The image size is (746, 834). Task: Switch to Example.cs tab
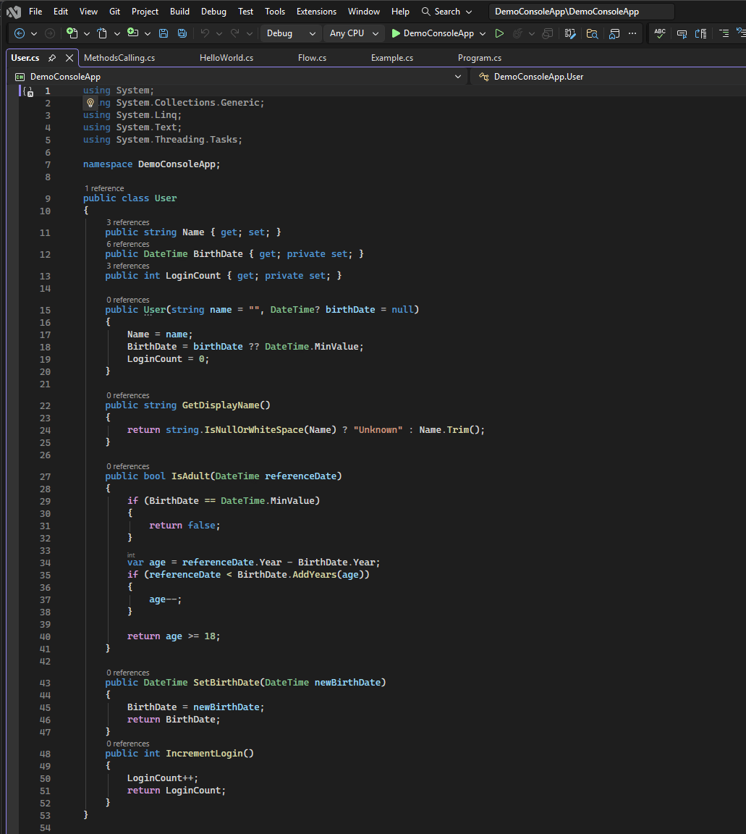pos(392,57)
